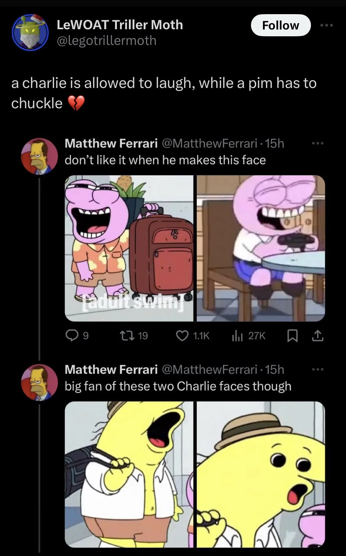Click the LeWOAT Triller Moth display name
This screenshot has height=556, width=346.
pos(120,25)
